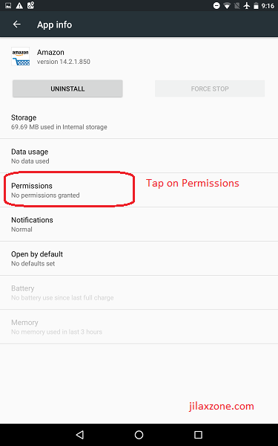Tap the UNINSTALL button
This screenshot has width=278, height=446.
click(67, 88)
